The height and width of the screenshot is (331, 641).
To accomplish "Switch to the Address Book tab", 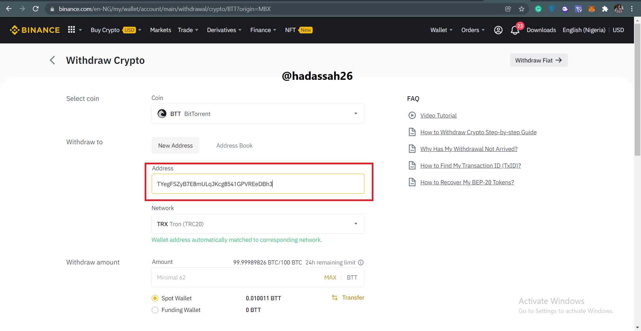I will 234,146.
